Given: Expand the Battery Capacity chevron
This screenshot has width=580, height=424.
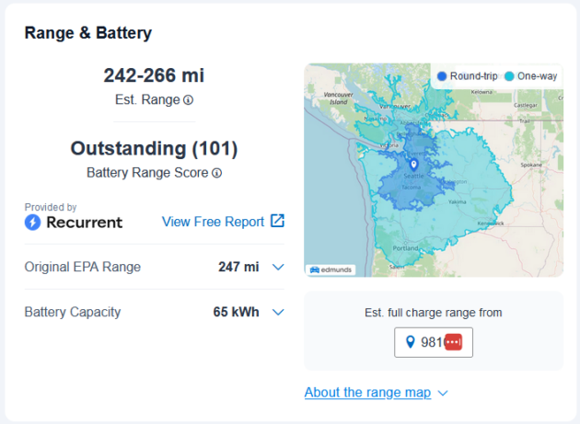Looking at the screenshot, I should (x=278, y=312).
